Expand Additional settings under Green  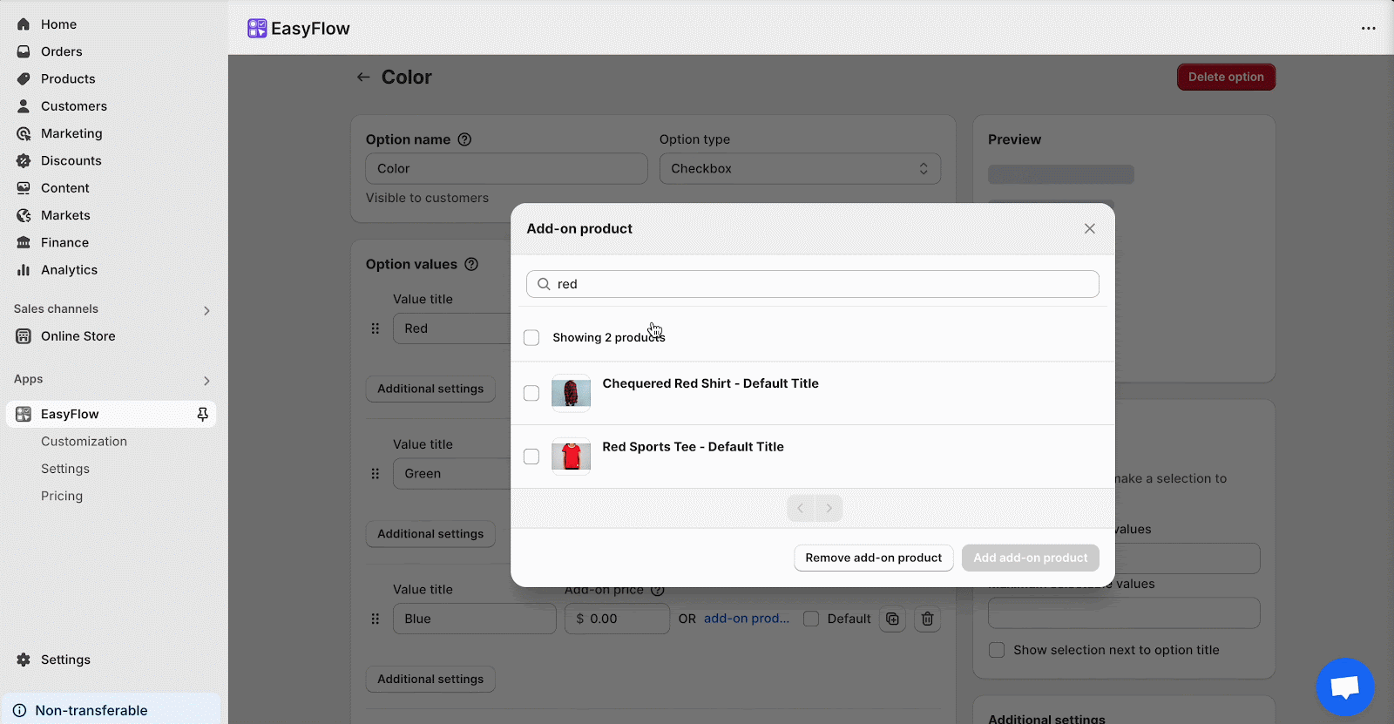(430, 534)
